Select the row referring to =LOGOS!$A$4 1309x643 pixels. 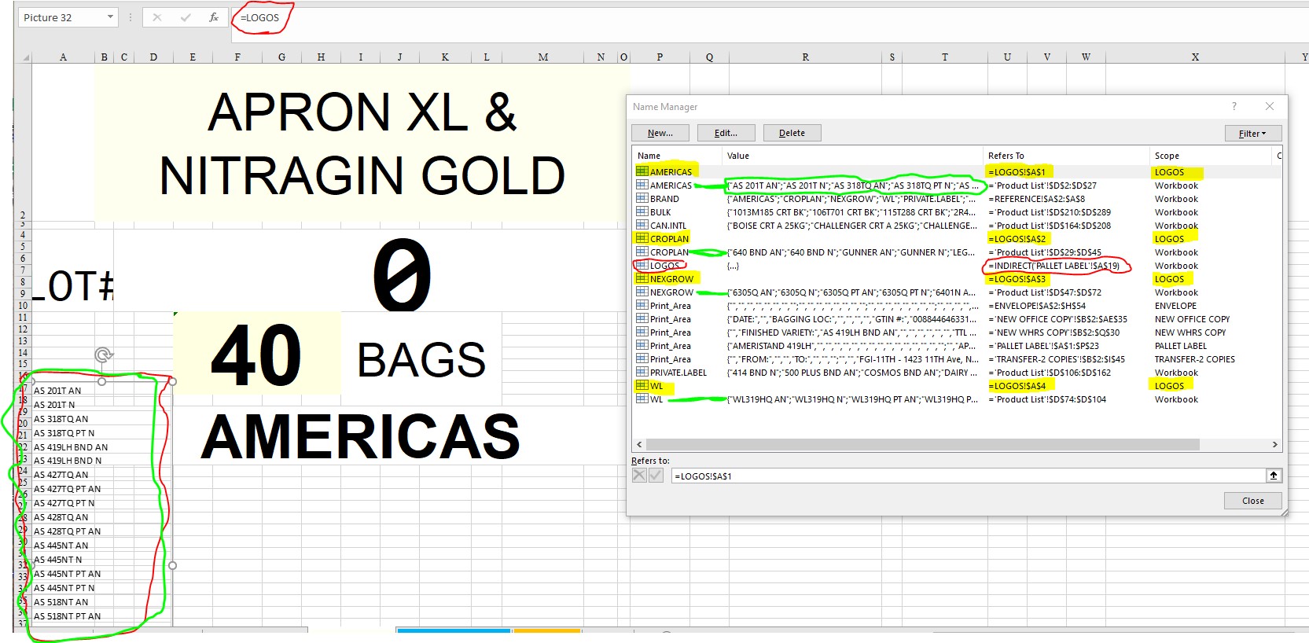point(956,386)
